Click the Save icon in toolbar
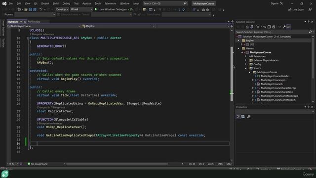The width and height of the screenshot is (316, 178). click(31, 9)
